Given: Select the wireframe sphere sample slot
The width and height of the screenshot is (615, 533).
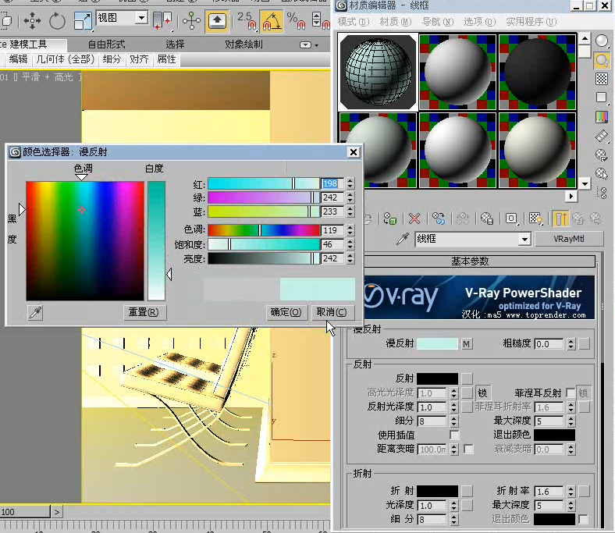Looking at the screenshot, I should (x=378, y=72).
